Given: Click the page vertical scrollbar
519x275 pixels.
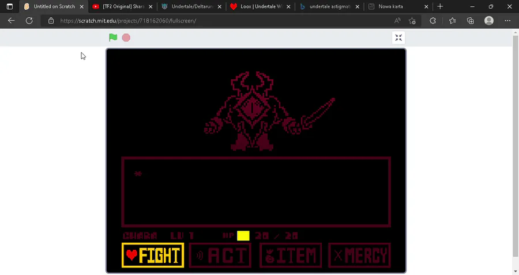Looking at the screenshot, I should tap(516, 145).
